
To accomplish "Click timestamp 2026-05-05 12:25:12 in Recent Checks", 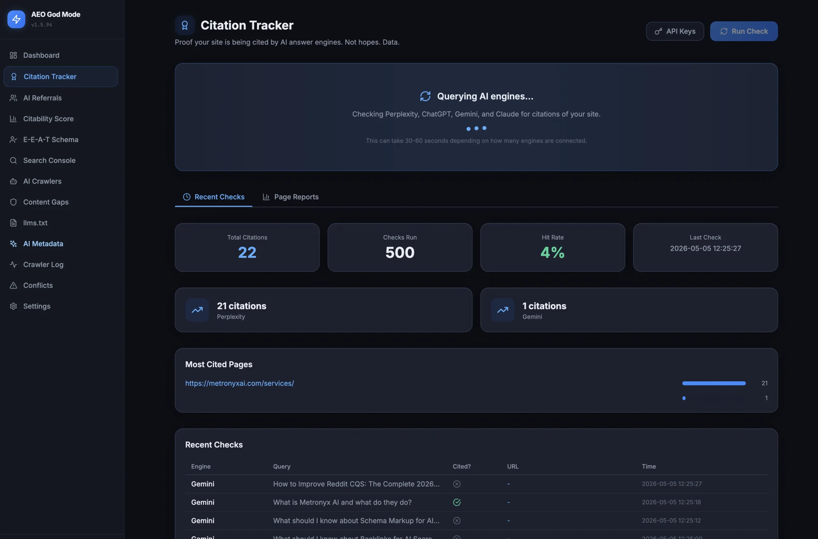I will pos(671,521).
